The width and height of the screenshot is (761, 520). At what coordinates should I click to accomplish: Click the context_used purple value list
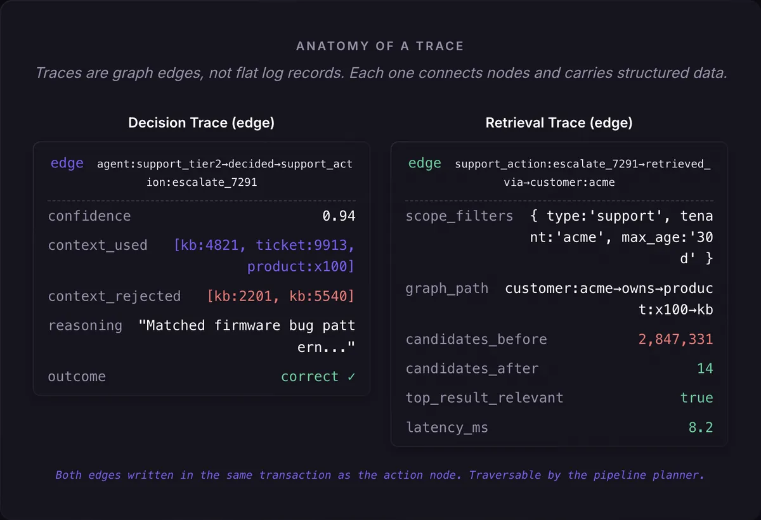(264, 256)
